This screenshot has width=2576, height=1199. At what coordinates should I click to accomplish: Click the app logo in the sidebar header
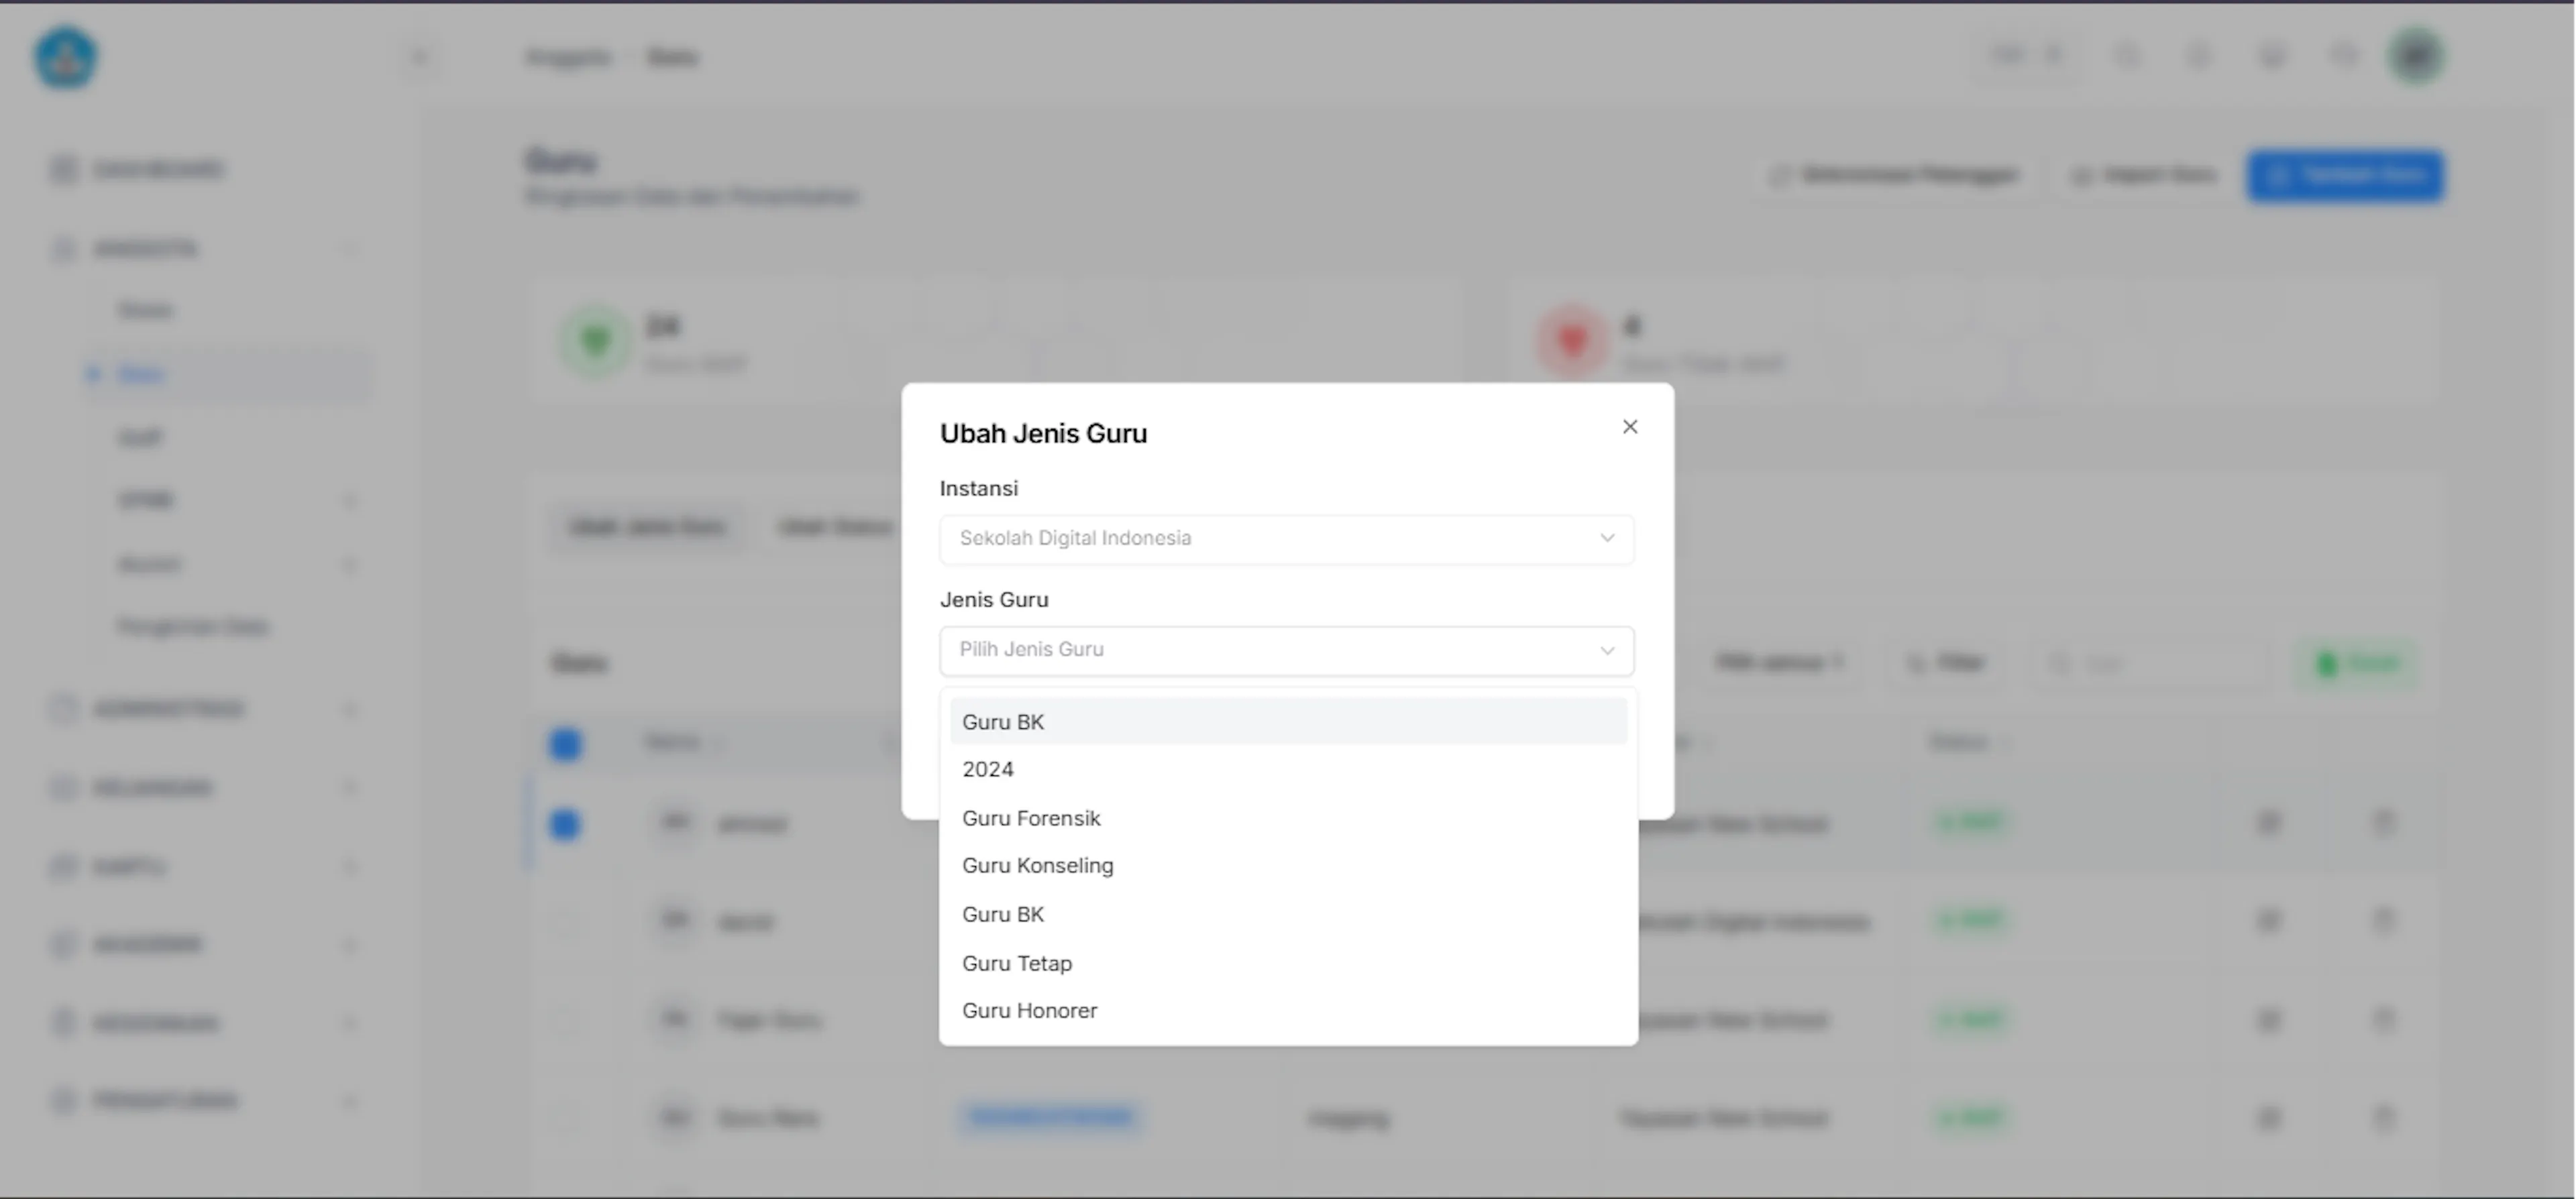(x=66, y=57)
